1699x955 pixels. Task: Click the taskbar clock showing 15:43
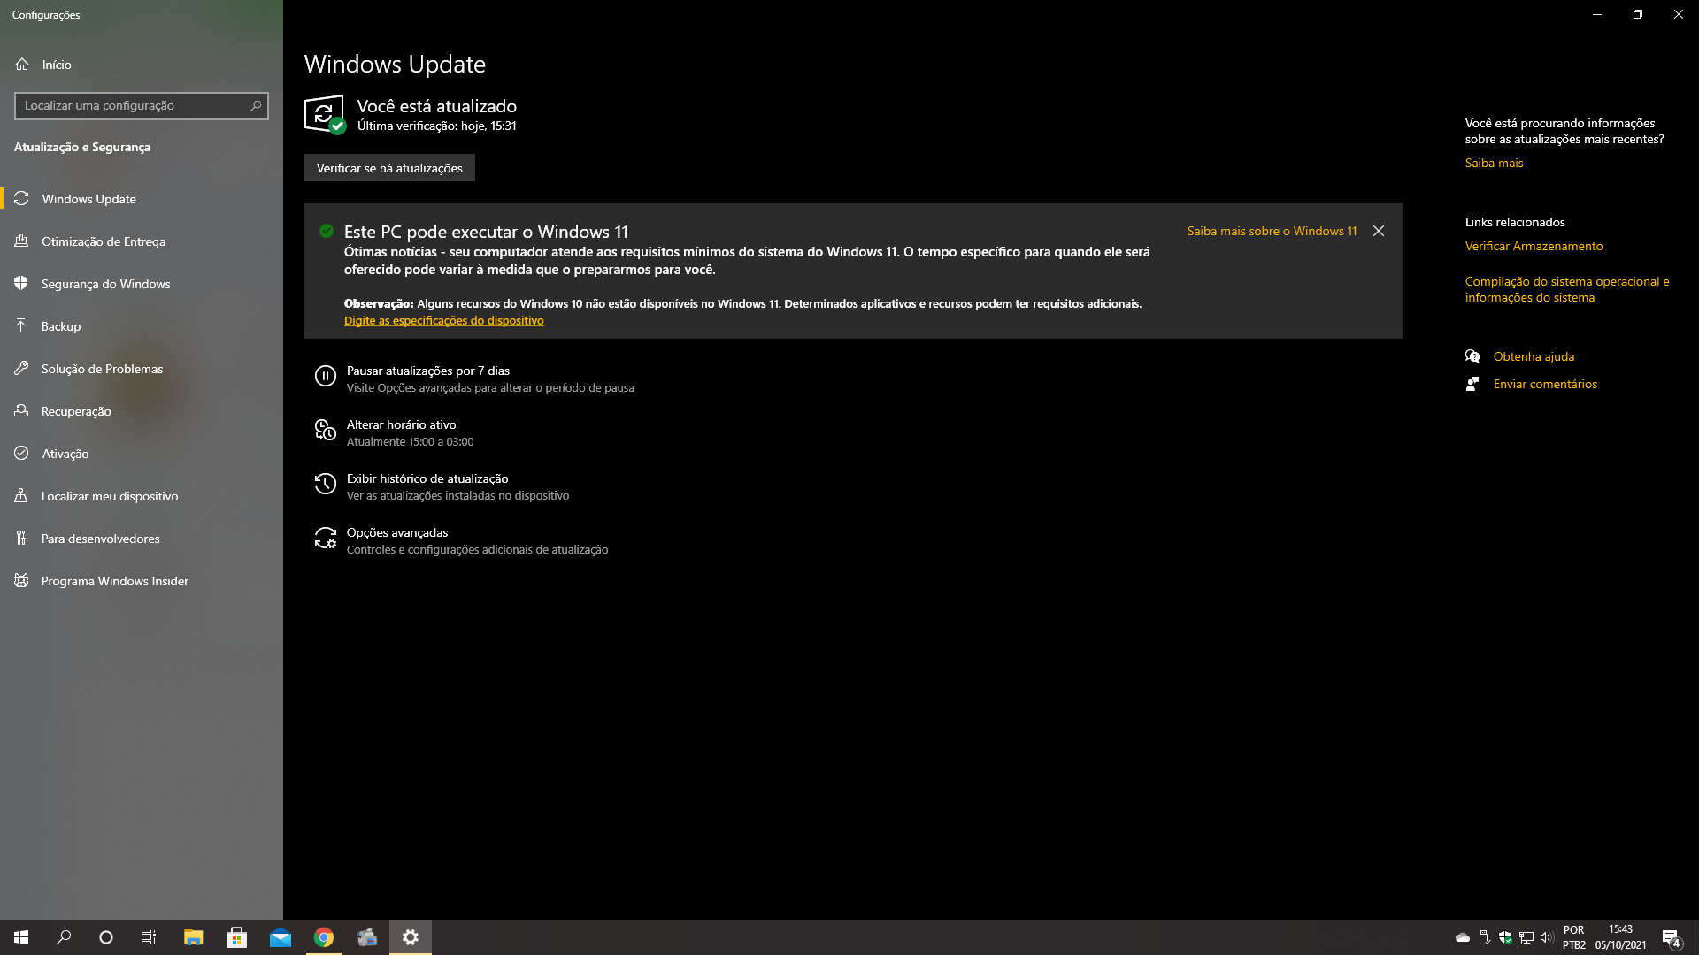coord(1620,937)
